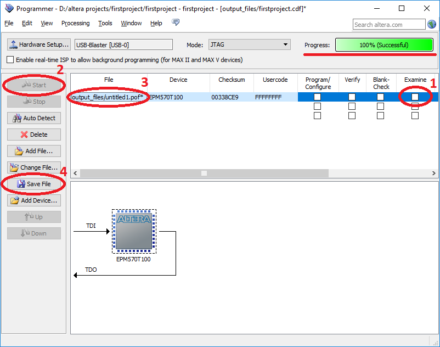Maximize the Programmer window

point(402,8)
